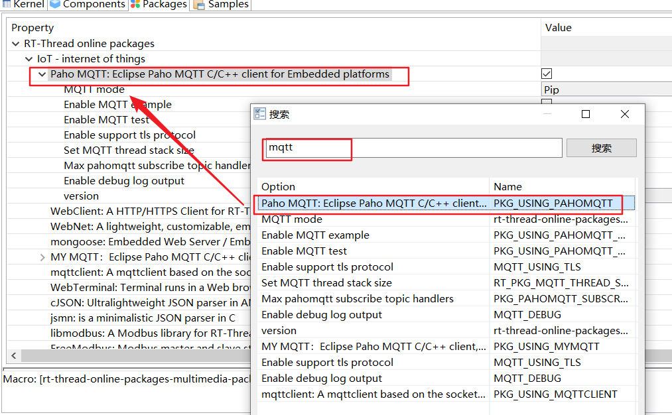Select Enable debug log output in Property tree
The width and height of the screenshot is (672, 415).
tap(124, 181)
